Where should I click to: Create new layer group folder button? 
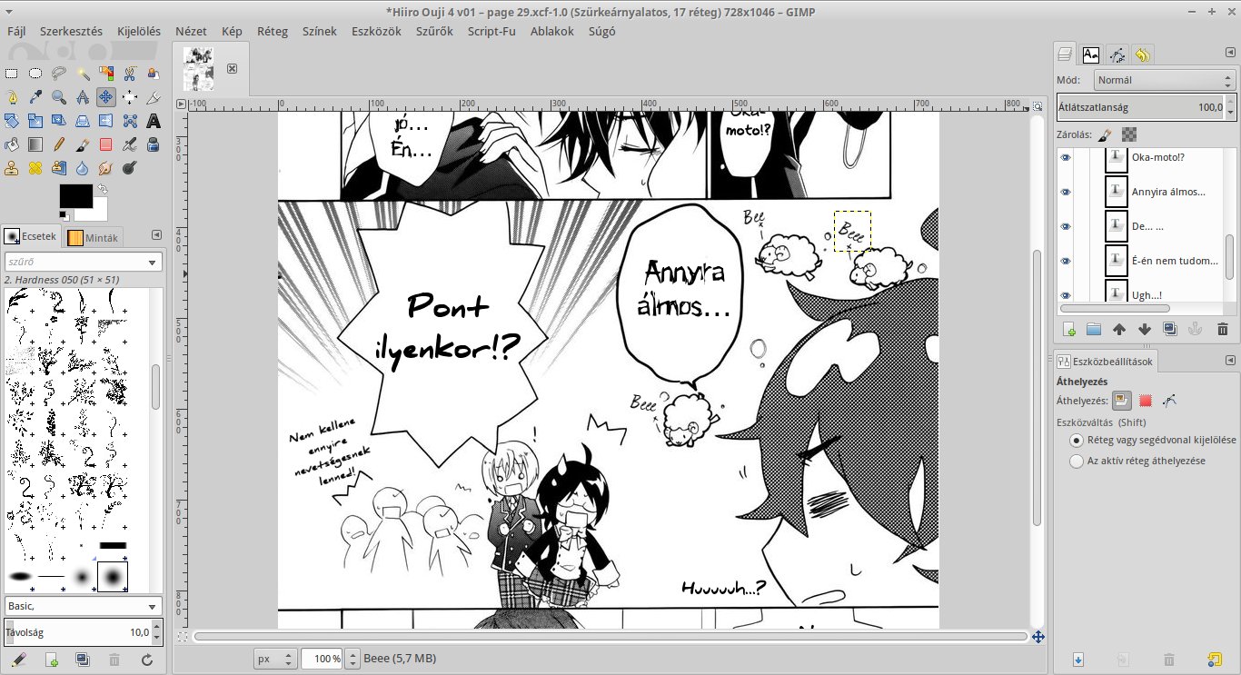click(x=1094, y=330)
